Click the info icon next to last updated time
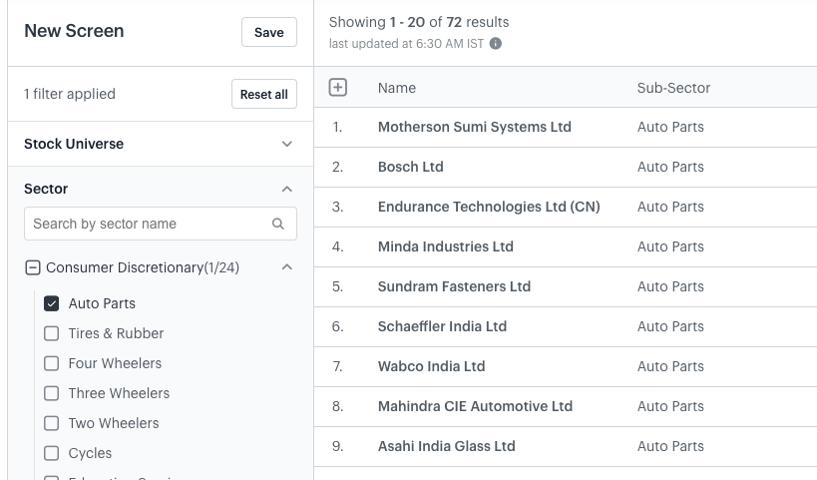The image size is (817, 480). pos(496,44)
